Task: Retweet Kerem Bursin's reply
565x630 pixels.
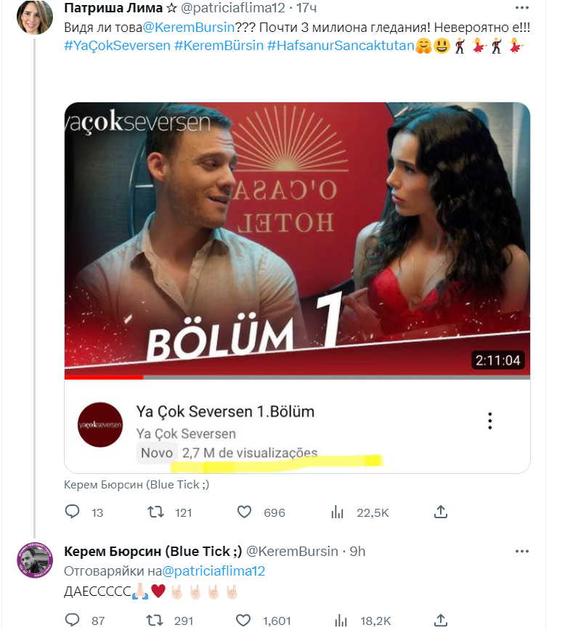Action: (x=155, y=620)
